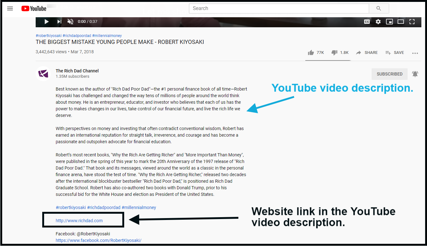Viewport: 427px width, 246px height.
Task: Open http://www.richdad.com link
Action: [x=79, y=221]
